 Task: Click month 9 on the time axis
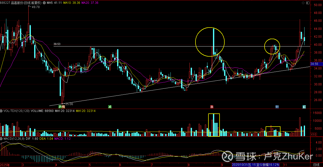click(222, 165)
